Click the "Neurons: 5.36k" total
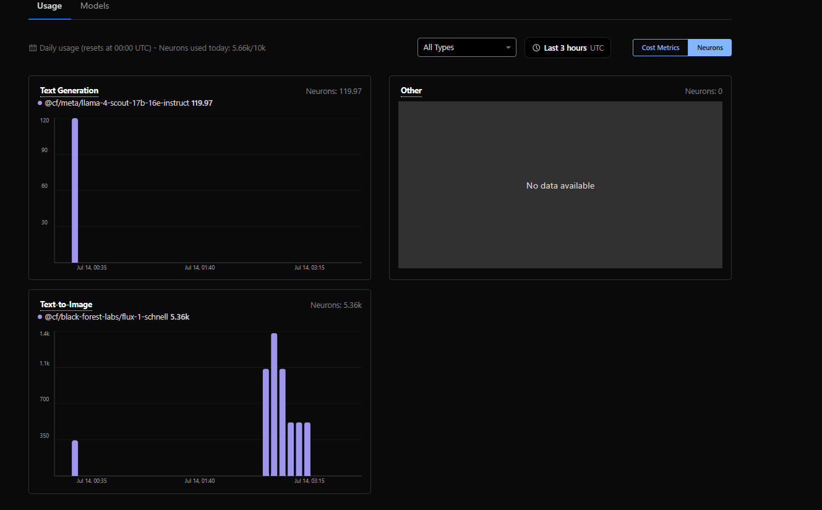The width and height of the screenshot is (822, 510). 336,305
